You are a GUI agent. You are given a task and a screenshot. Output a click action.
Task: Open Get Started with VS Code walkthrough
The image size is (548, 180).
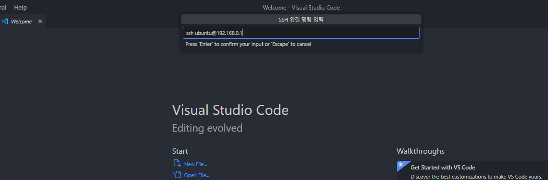click(472, 170)
